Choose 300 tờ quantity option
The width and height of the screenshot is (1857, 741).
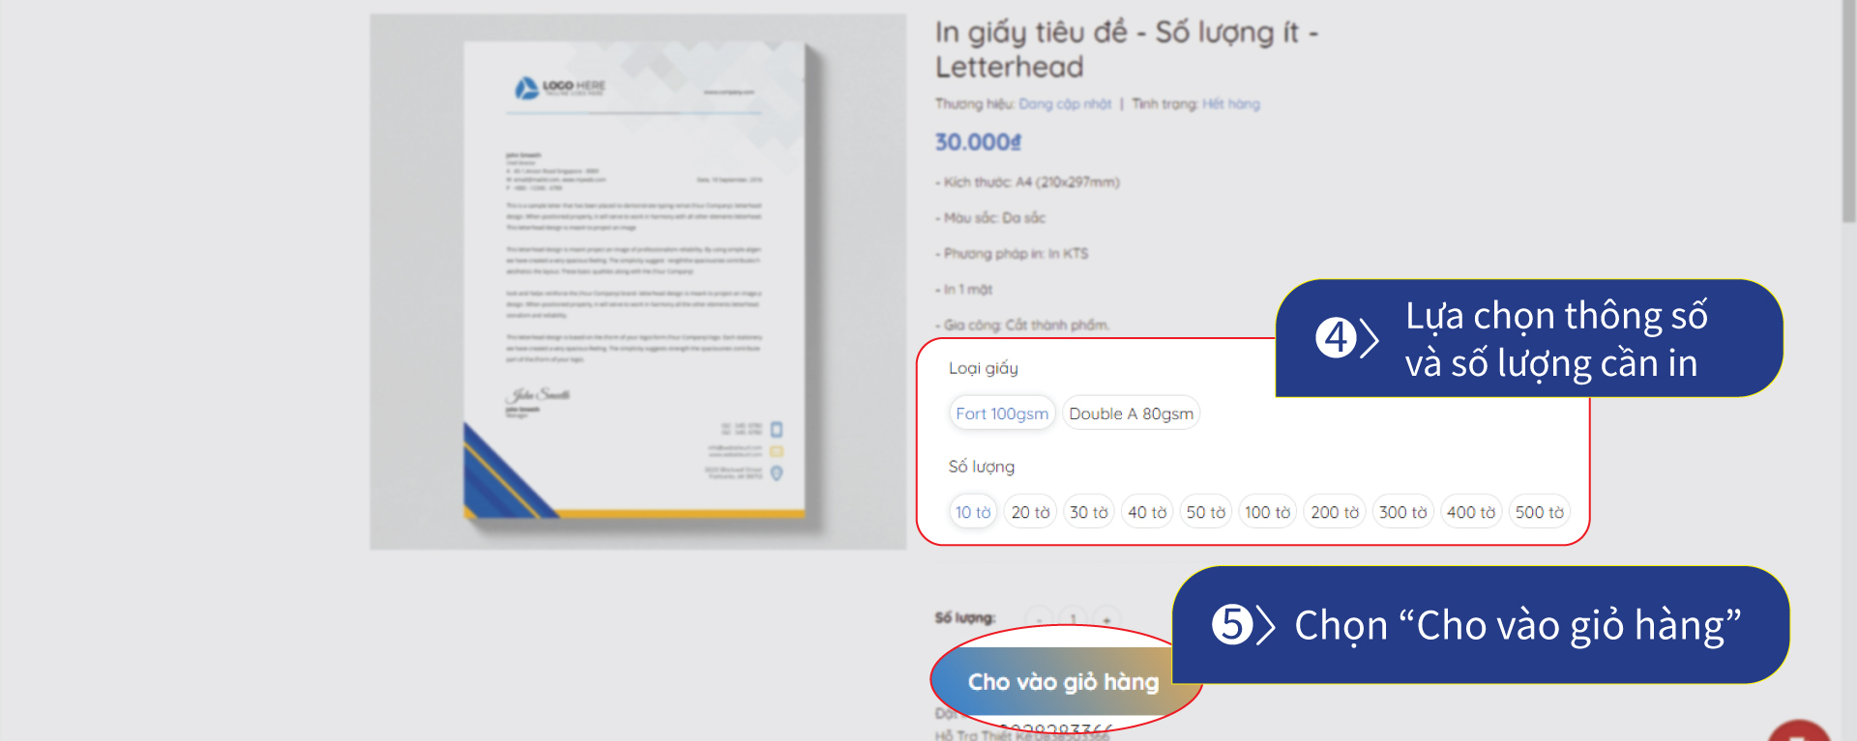[1402, 512]
